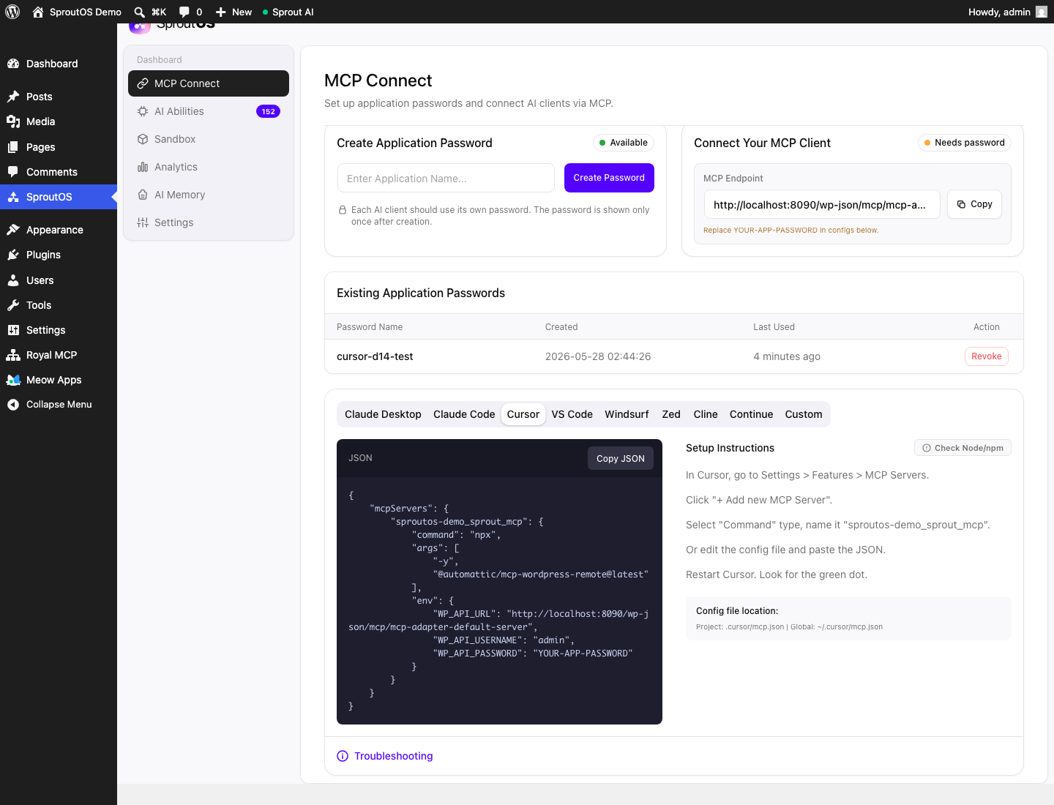
Task: Click the Media icon in sidebar
Action: point(13,121)
